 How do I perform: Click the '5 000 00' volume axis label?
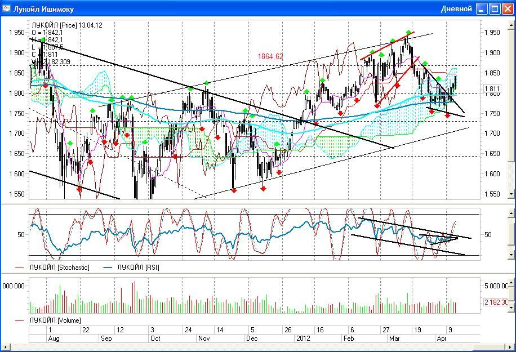tap(496, 286)
